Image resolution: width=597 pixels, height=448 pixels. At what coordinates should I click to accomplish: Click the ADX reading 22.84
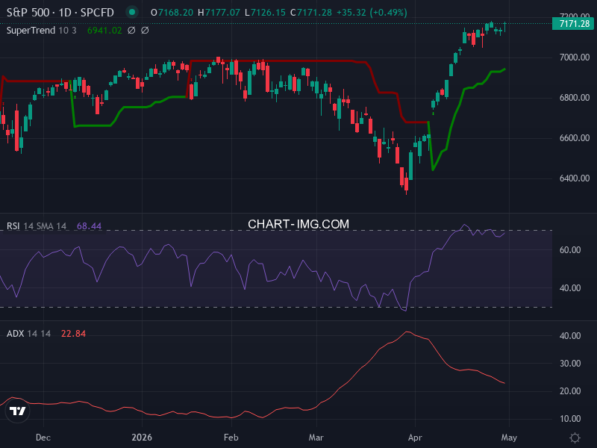72,334
